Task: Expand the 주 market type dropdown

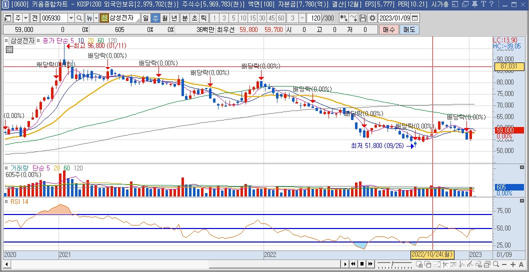Action: (x=25, y=18)
